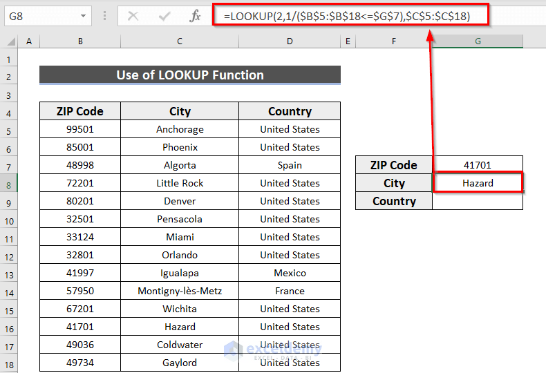Viewport: 546px width, 373px height.
Task: Select cell with ZIP 48998
Action: point(80,165)
